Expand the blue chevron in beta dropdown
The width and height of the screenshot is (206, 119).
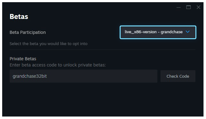188,32
